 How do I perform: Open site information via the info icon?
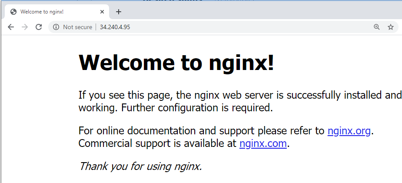(56, 27)
